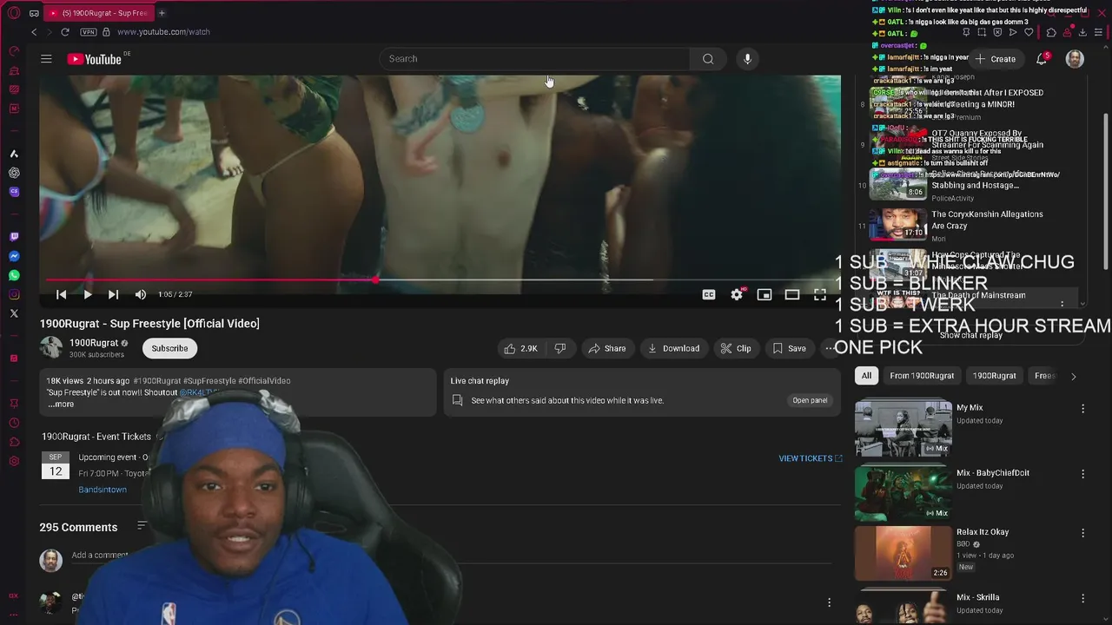1112x625 pixels.
Task: Reload the page
Action: 64,32
